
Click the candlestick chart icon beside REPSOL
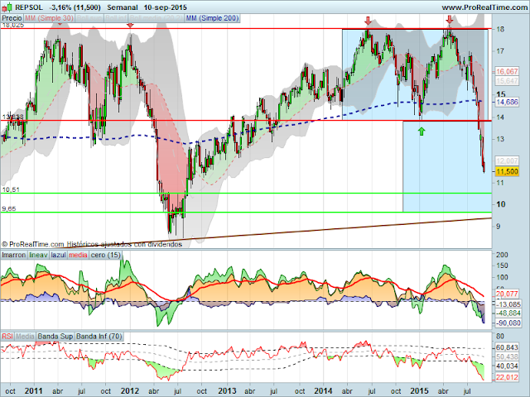click(7, 7)
